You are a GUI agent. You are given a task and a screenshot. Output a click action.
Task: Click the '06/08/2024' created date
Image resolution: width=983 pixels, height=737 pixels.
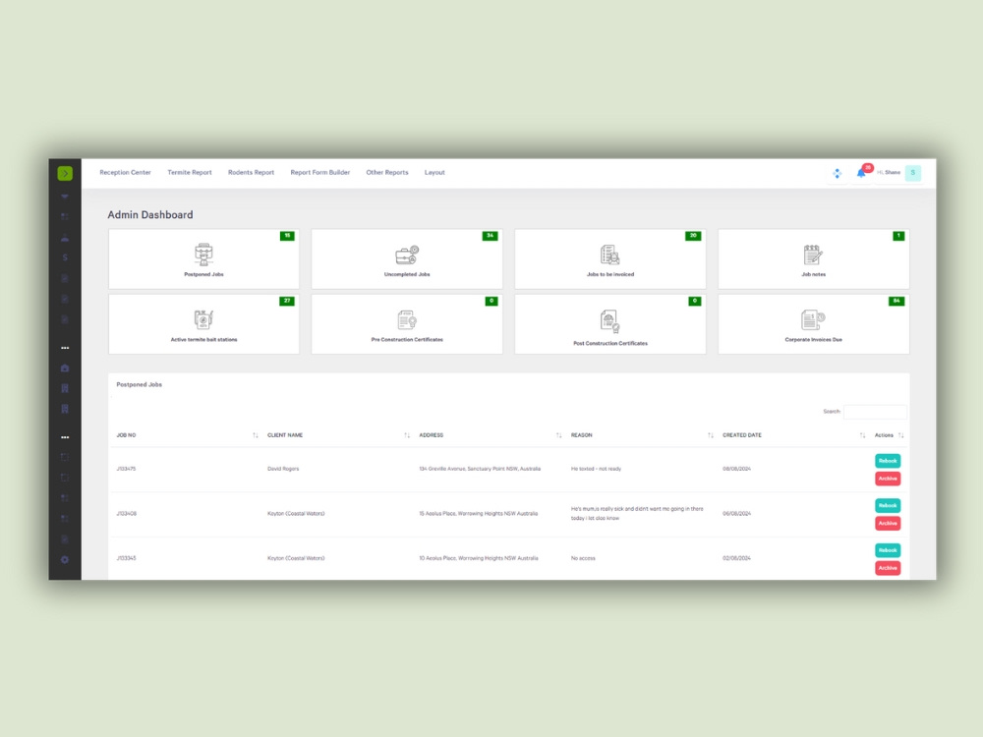736,513
